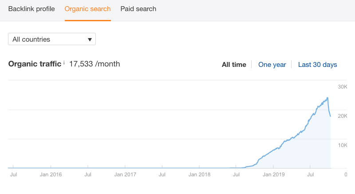355x194 pixels.
Task: Show One year of traffic
Action: point(272,65)
